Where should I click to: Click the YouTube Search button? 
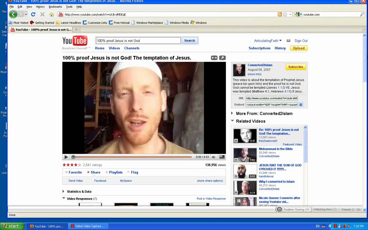coord(190,40)
